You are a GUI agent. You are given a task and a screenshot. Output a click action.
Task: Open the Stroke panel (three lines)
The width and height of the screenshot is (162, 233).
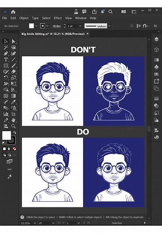(x=156, y=99)
